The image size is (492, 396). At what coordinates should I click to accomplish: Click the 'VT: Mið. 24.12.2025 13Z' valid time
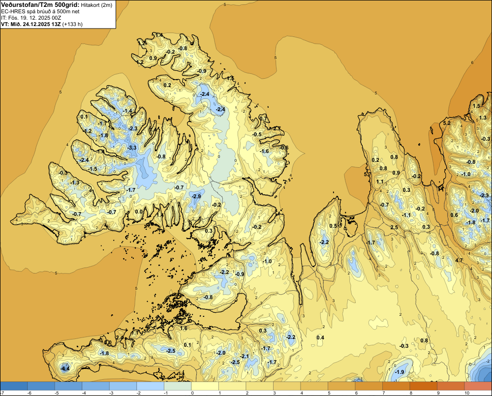click(x=31, y=24)
